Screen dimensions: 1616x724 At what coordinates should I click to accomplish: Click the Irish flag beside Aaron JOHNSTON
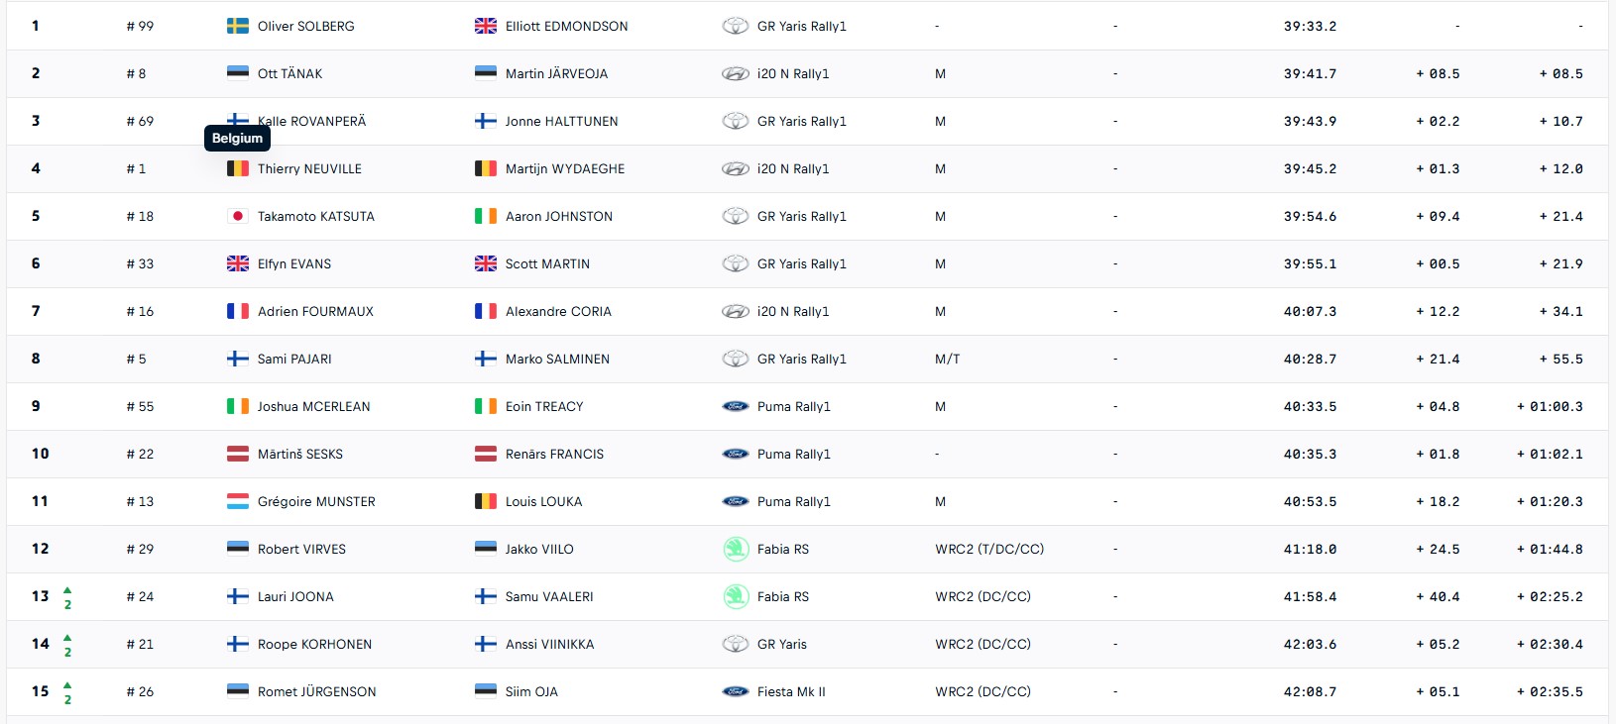(x=486, y=216)
